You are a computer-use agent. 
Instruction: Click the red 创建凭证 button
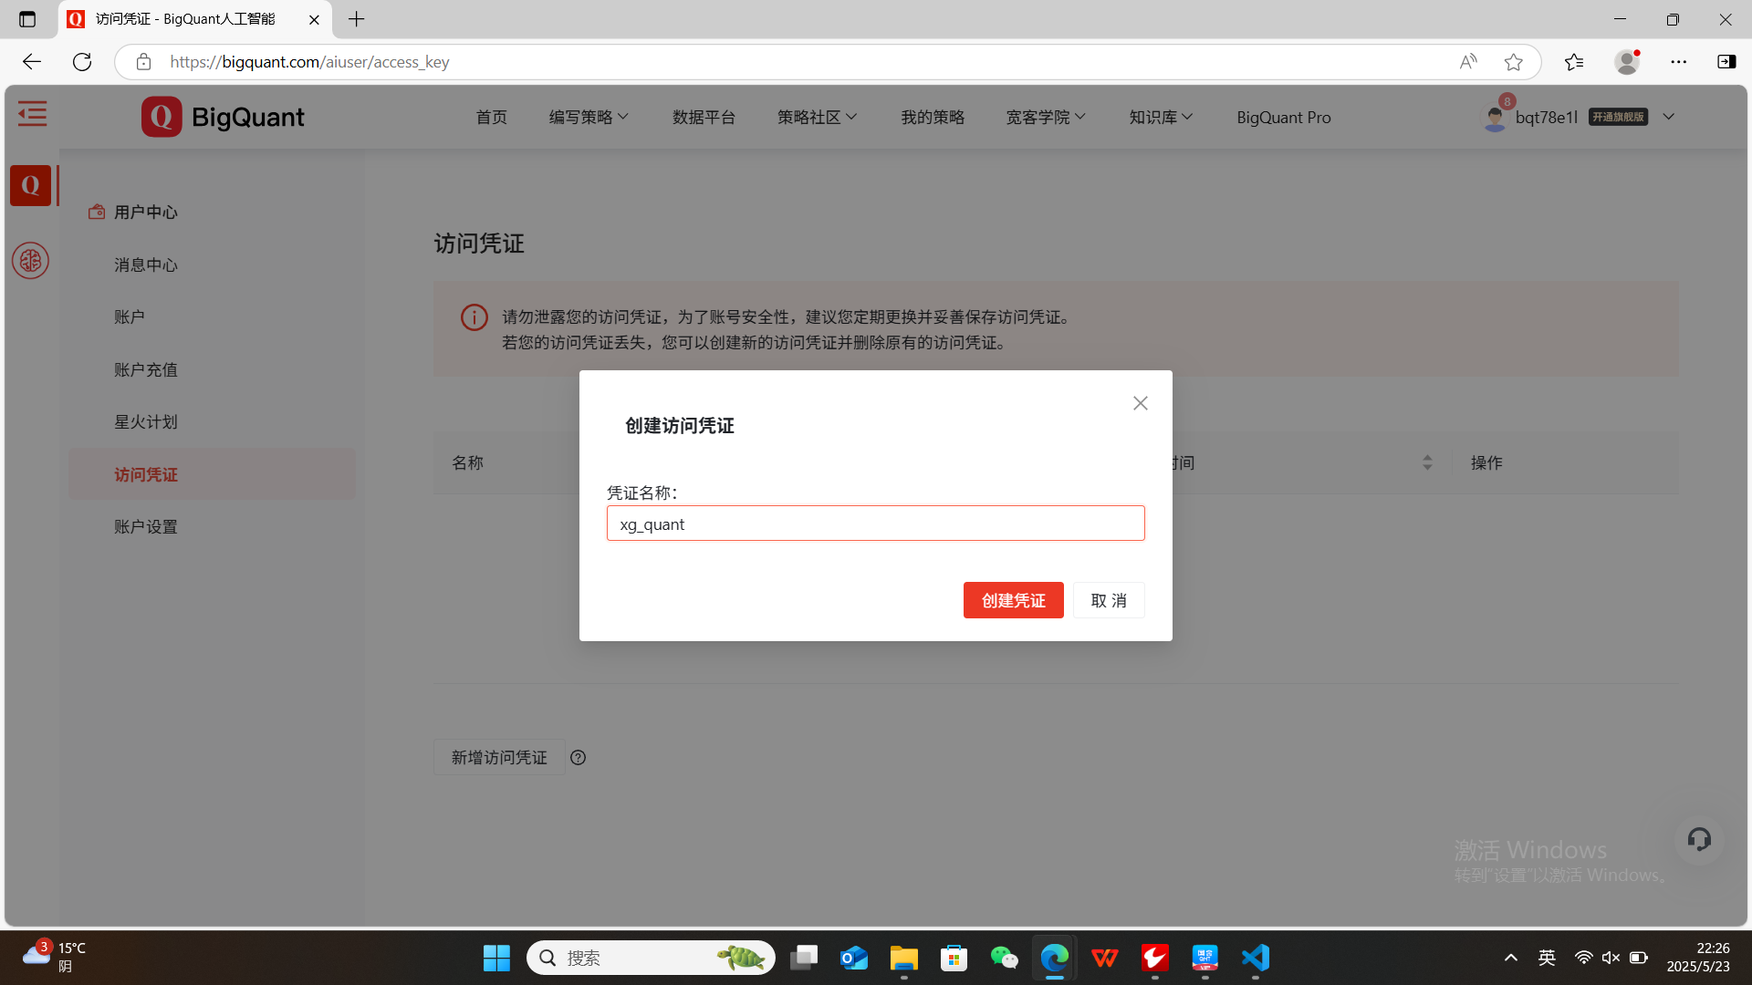(1013, 600)
